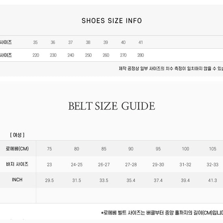Click the belt measurement footnote text
The width and height of the screenshot is (223, 223).
[162, 213]
